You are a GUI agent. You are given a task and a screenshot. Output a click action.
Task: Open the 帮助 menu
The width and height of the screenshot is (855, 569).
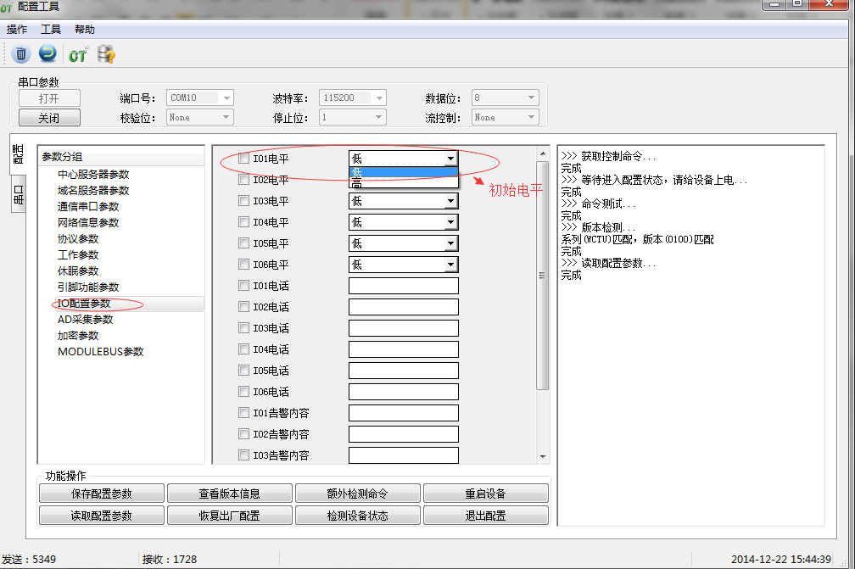(85, 30)
